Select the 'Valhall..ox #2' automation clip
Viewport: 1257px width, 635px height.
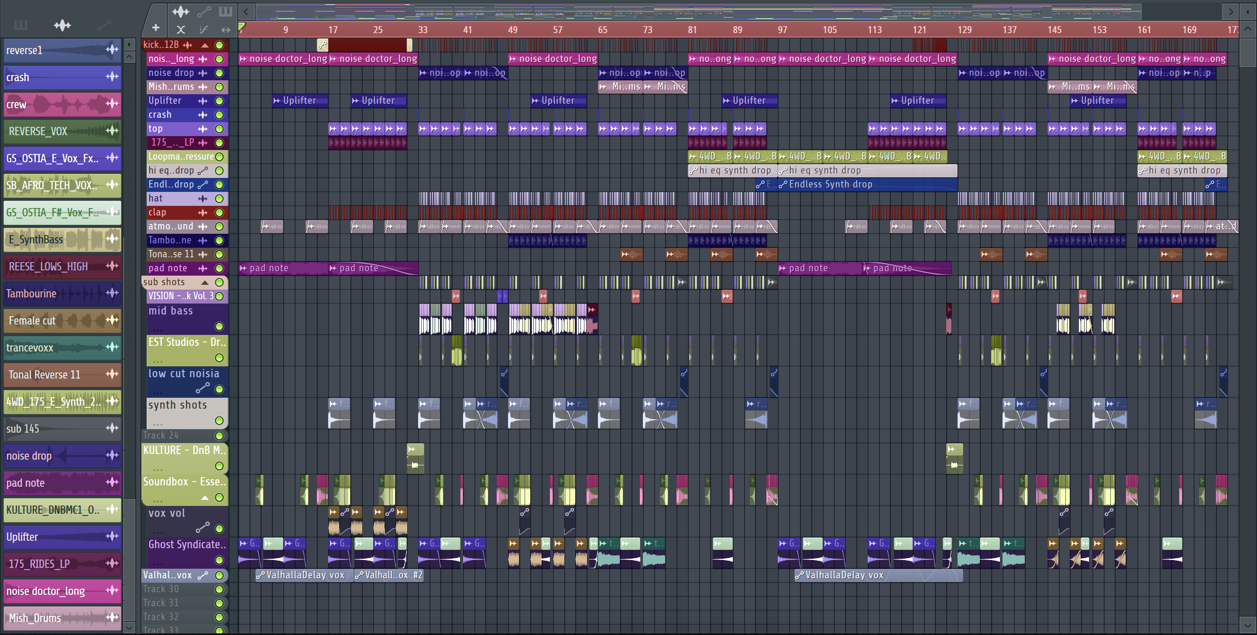[389, 575]
